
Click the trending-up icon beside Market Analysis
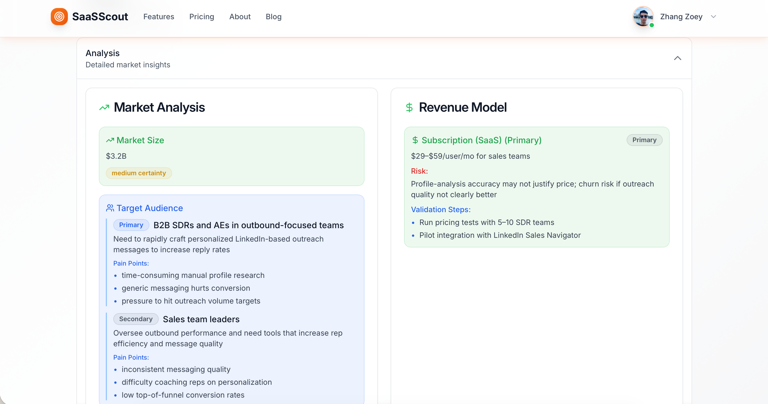(104, 107)
